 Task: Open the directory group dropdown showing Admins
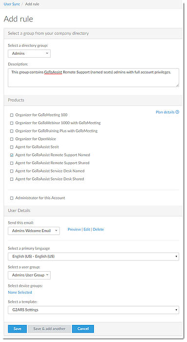[x=29, y=53]
